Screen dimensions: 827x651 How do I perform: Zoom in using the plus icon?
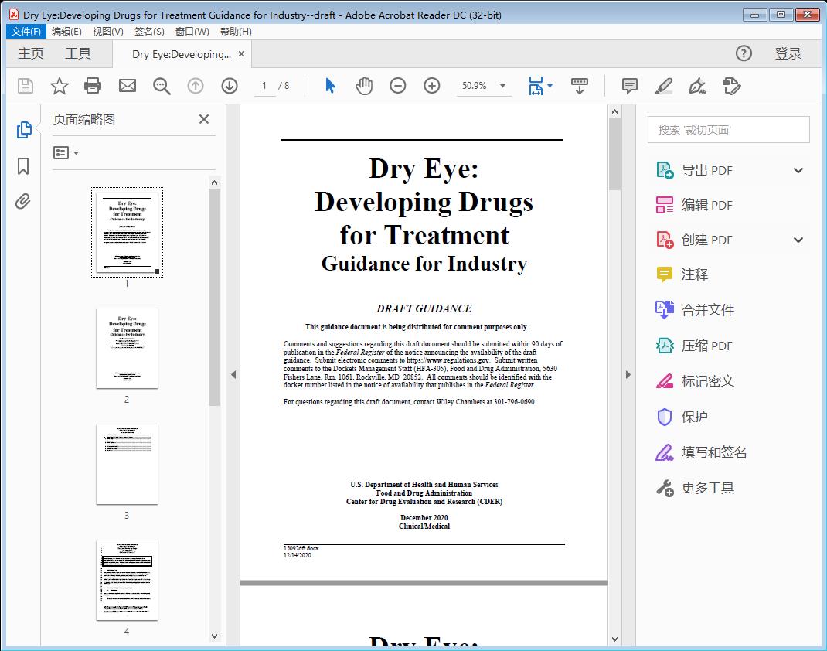pos(431,85)
